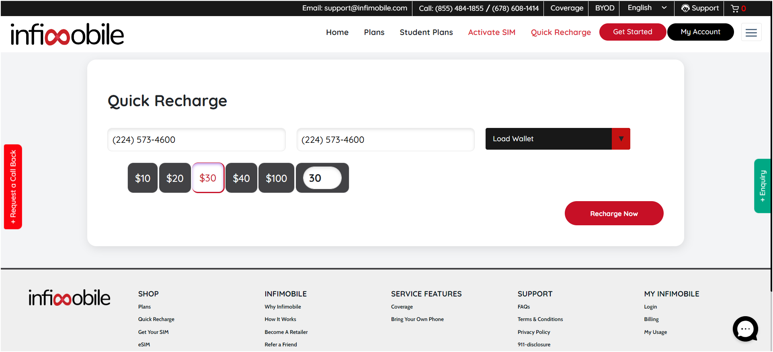The height and width of the screenshot is (352, 773).
Task: Open 911-disclosure link
Action: pyautogui.click(x=534, y=344)
